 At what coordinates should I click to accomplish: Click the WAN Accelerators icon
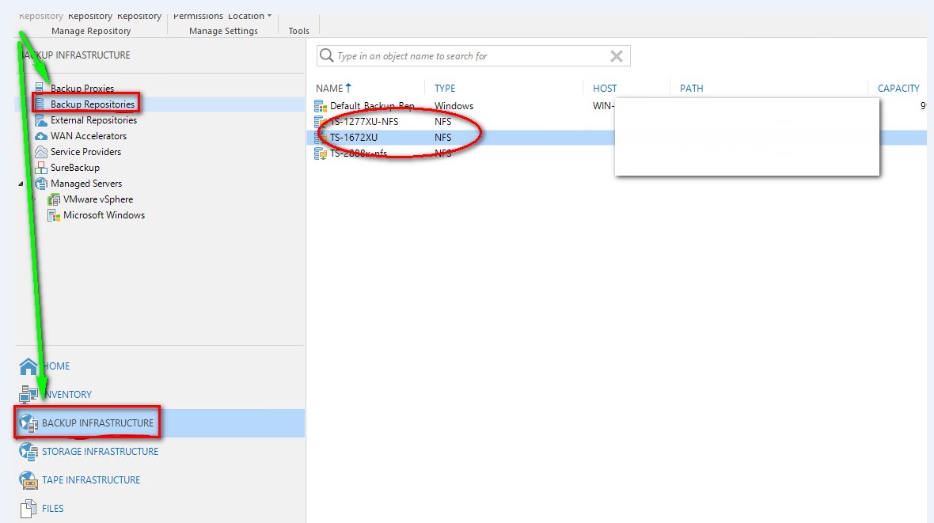click(x=41, y=136)
